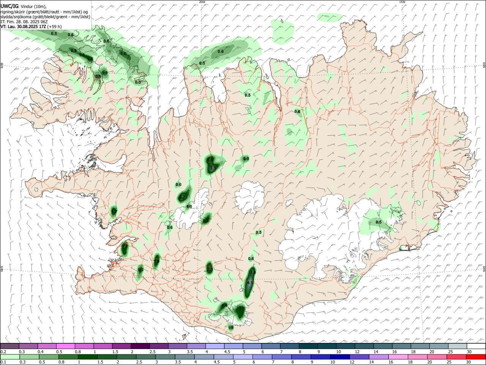
Task: Click the 4.1 precipitation value on the map
Action: tap(249, 283)
